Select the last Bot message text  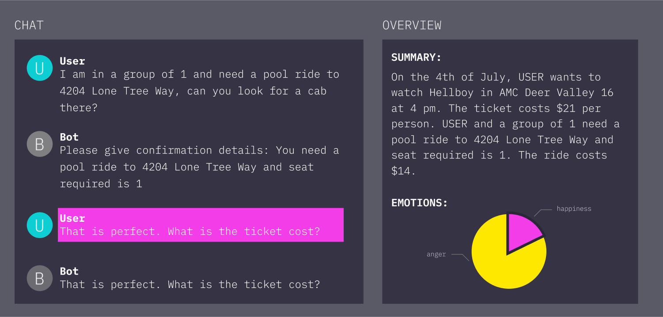point(190,284)
